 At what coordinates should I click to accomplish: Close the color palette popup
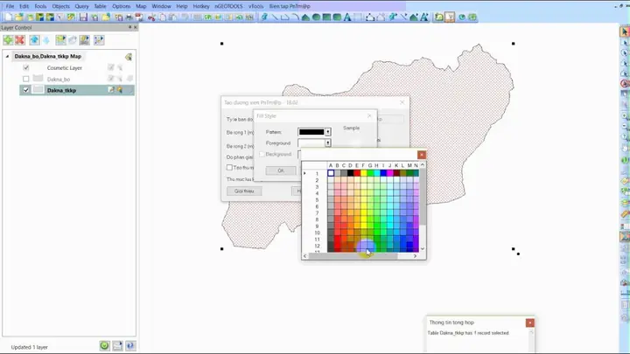pos(422,155)
